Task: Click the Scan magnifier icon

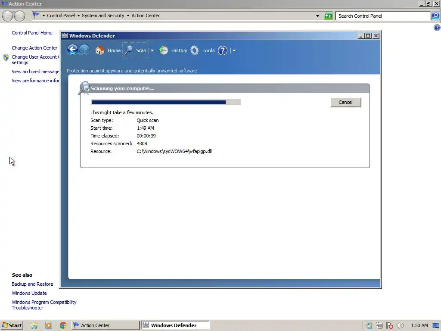Action: point(129,50)
